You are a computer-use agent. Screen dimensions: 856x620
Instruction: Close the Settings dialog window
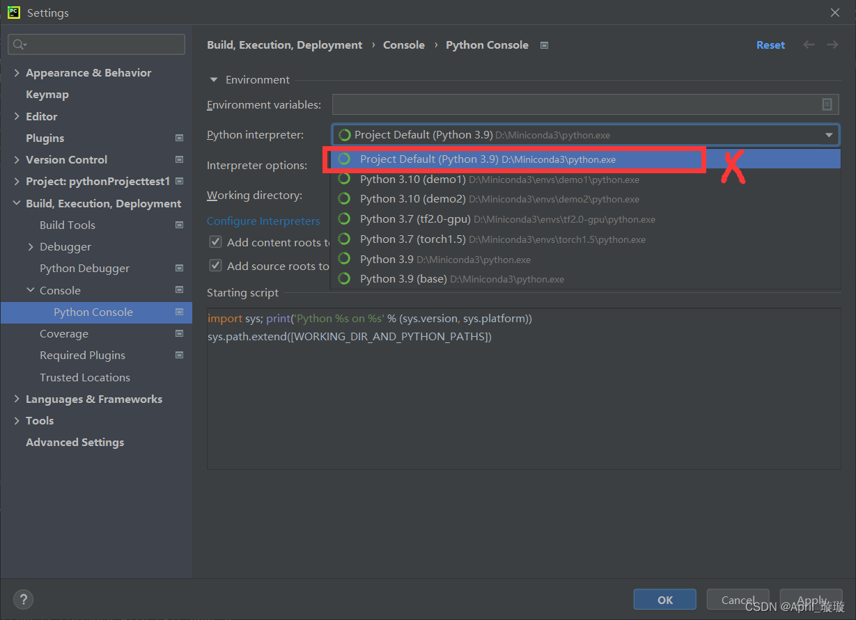point(835,13)
